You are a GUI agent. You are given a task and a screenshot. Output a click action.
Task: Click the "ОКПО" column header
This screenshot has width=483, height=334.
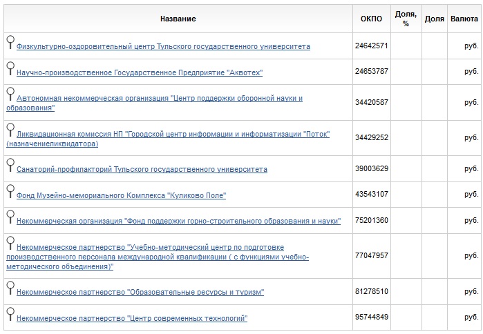point(371,19)
